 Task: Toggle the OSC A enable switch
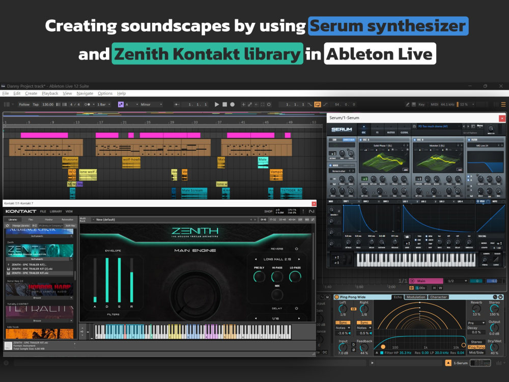362,140
